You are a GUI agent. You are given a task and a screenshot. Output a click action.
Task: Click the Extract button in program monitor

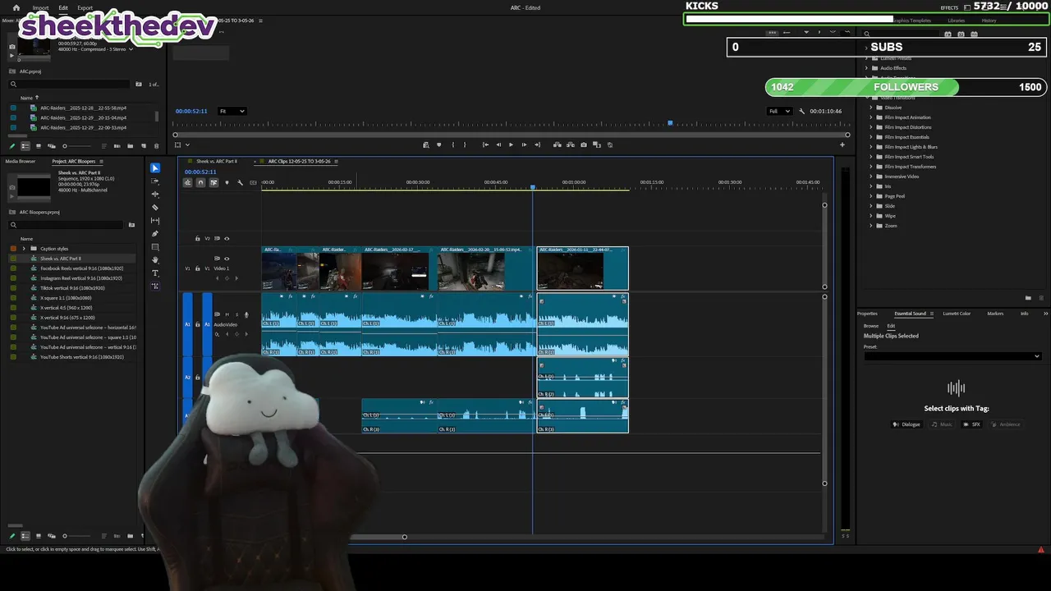pos(571,144)
